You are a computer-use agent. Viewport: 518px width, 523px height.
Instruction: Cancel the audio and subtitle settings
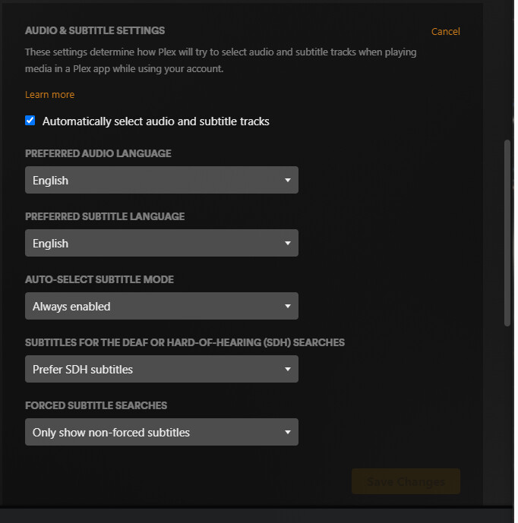[445, 31]
